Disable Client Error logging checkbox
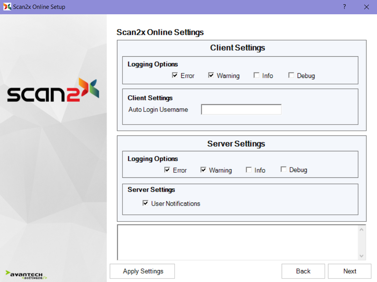Image resolution: width=377 pixels, height=282 pixels. tap(175, 76)
